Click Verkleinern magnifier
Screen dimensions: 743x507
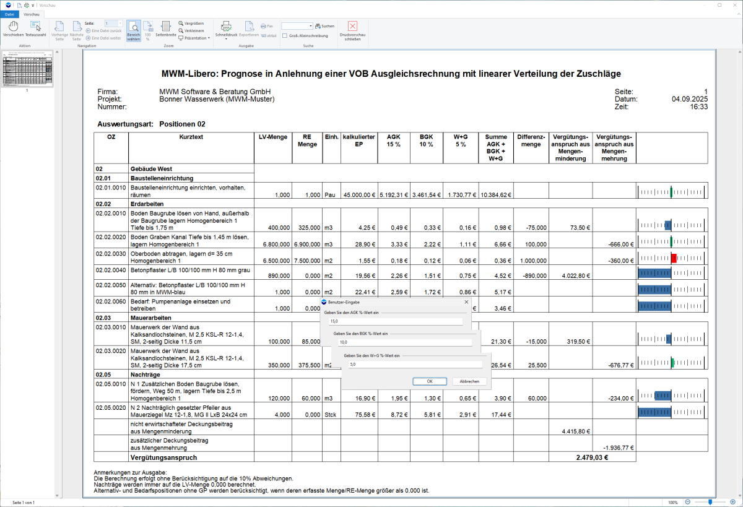[191, 30]
